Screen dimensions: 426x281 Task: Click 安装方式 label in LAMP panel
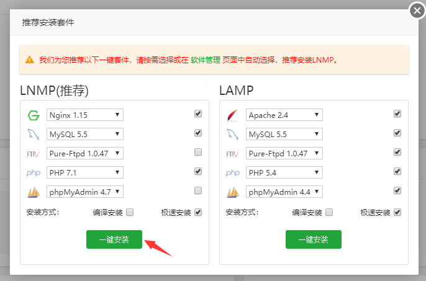pyautogui.click(x=242, y=212)
